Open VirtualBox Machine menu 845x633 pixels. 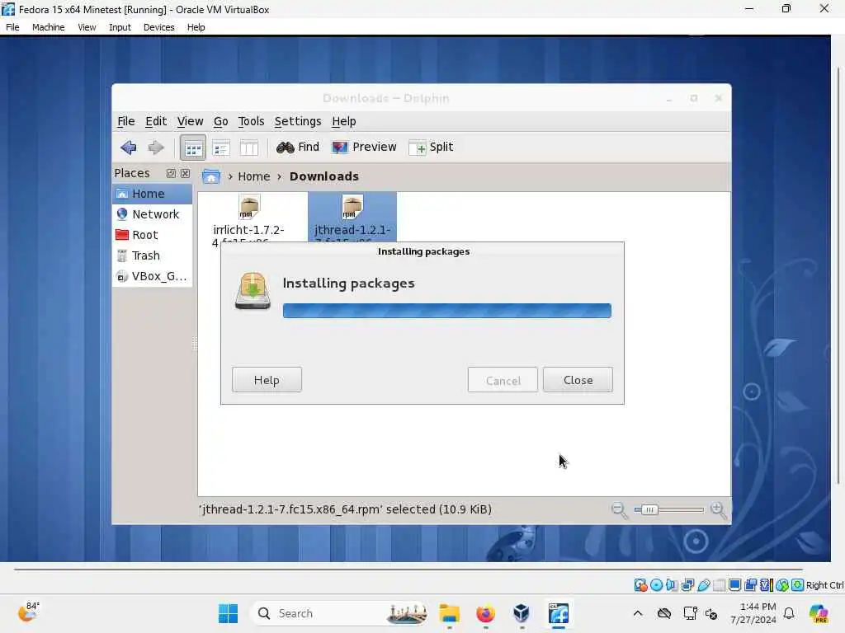[x=49, y=27]
